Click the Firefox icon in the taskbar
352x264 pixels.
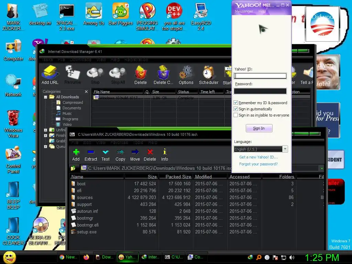click(x=86, y=257)
